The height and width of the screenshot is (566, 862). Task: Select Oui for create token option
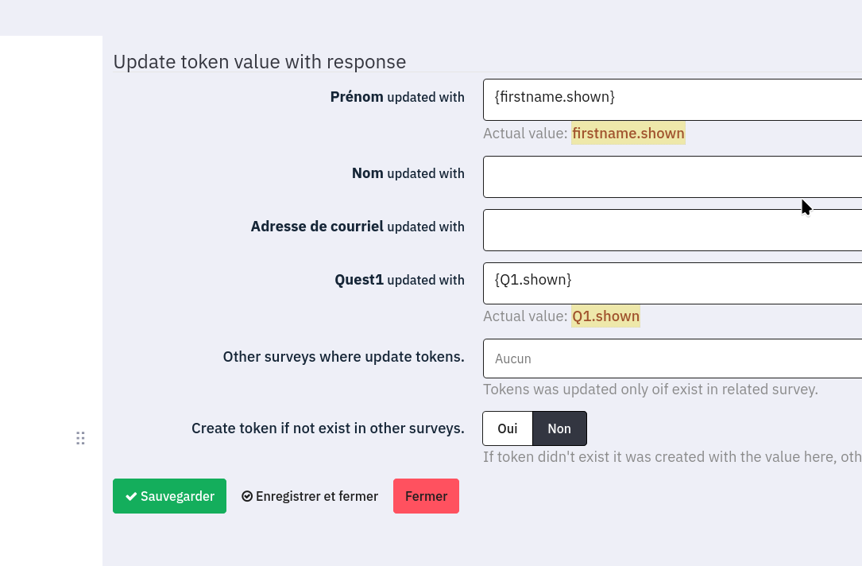click(507, 428)
